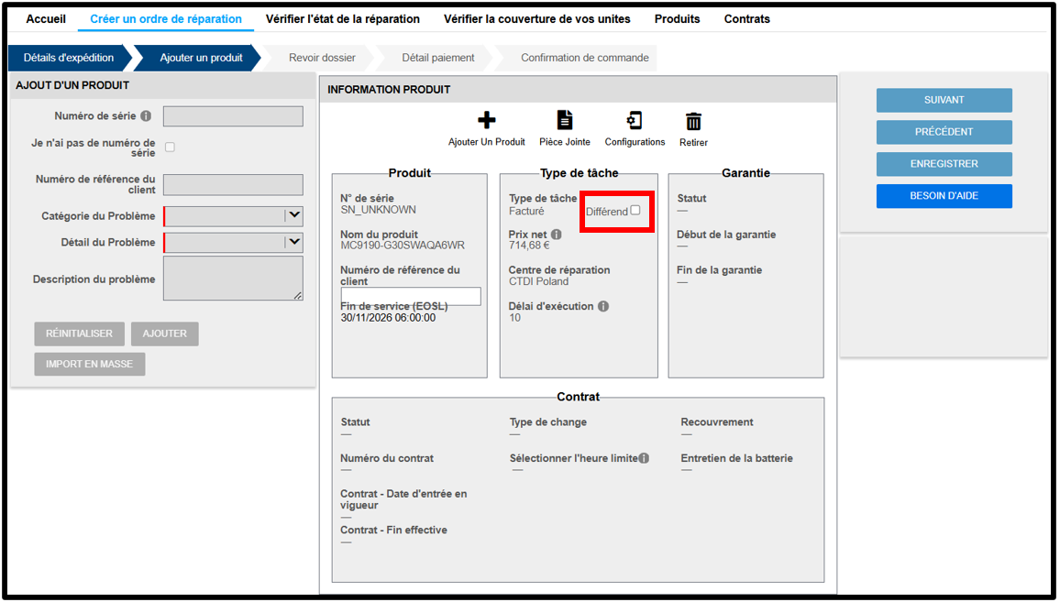Select the Ajouter un produit step
The image size is (1060, 602).
click(201, 58)
